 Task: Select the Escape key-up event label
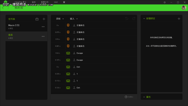(x=80, y=60)
